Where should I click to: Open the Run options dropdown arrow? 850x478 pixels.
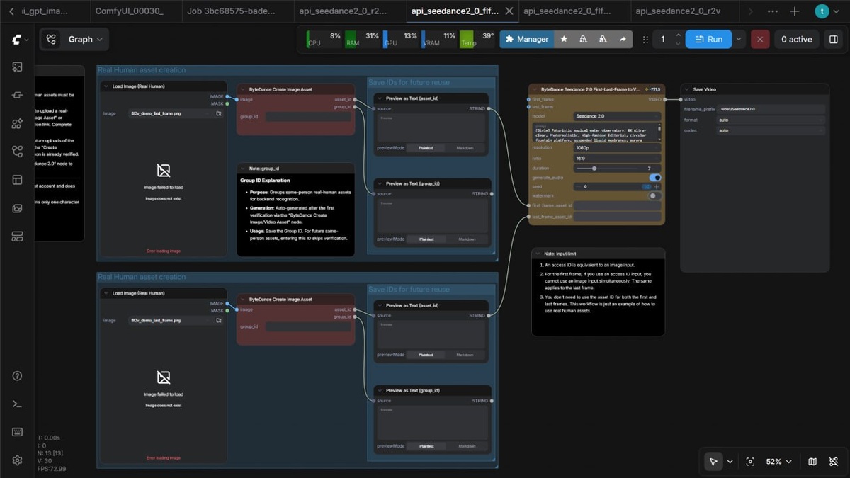[x=739, y=39]
